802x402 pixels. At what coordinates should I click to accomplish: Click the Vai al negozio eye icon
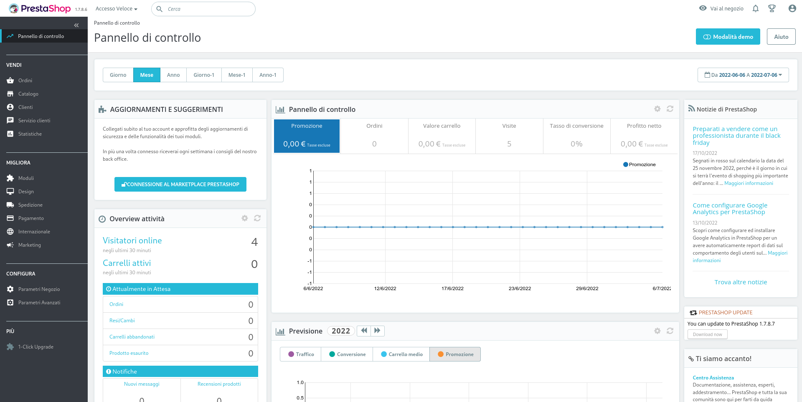tap(703, 8)
